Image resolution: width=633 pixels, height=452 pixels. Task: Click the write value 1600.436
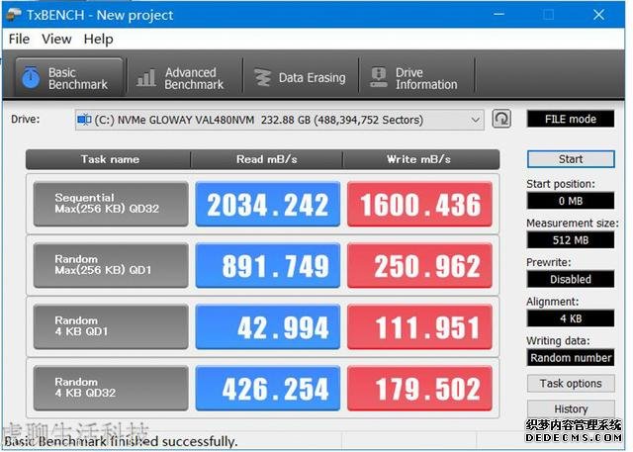tap(419, 204)
